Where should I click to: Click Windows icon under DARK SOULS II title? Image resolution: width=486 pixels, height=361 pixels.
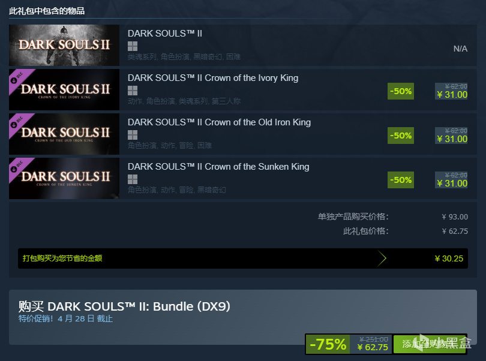133,46
